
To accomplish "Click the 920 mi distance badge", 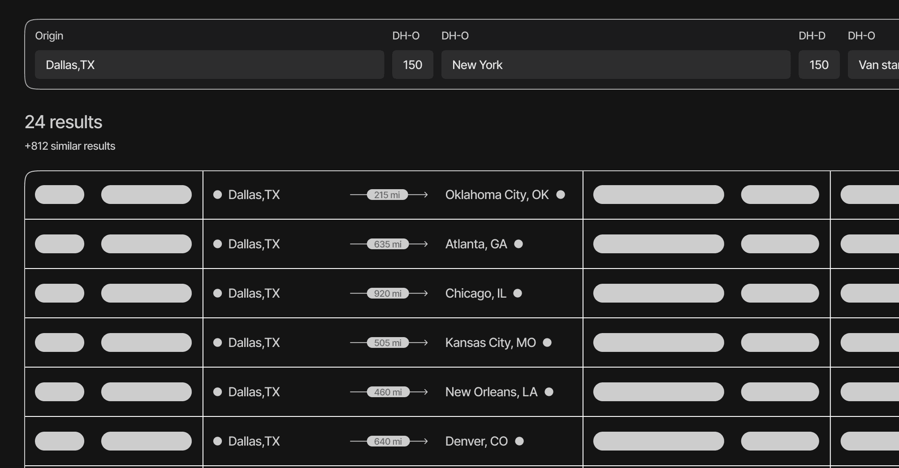I will pyautogui.click(x=388, y=294).
